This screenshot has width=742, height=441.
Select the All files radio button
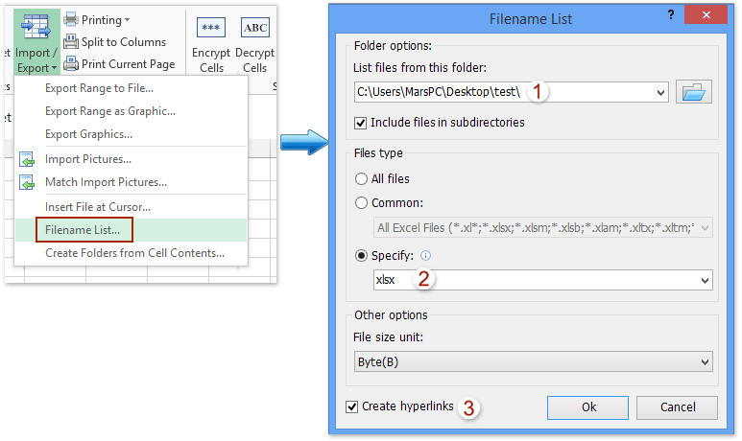click(x=361, y=178)
